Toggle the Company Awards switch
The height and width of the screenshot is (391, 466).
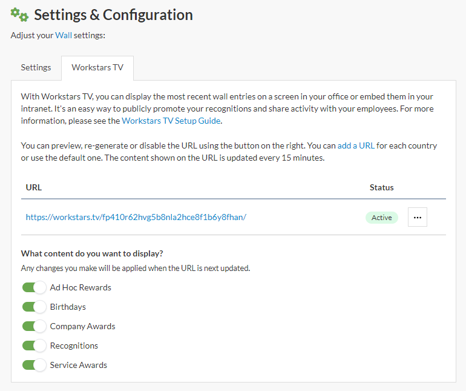pyautogui.click(x=34, y=326)
